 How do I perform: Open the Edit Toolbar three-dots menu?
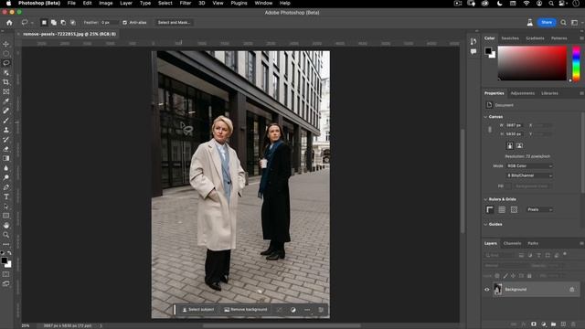(6, 244)
